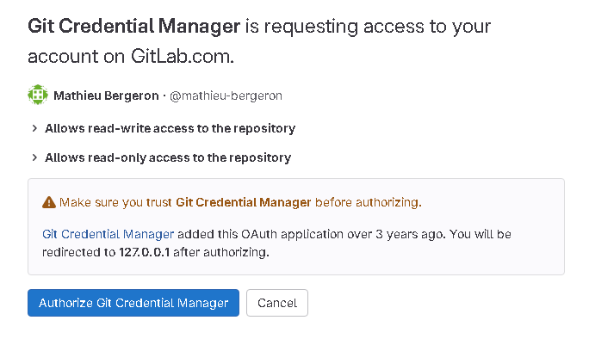
Task: Authorize Git Credential Manager
Action: pos(133,303)
